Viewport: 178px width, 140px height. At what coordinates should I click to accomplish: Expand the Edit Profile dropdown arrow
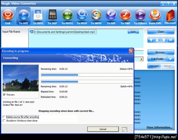[171, 59]
